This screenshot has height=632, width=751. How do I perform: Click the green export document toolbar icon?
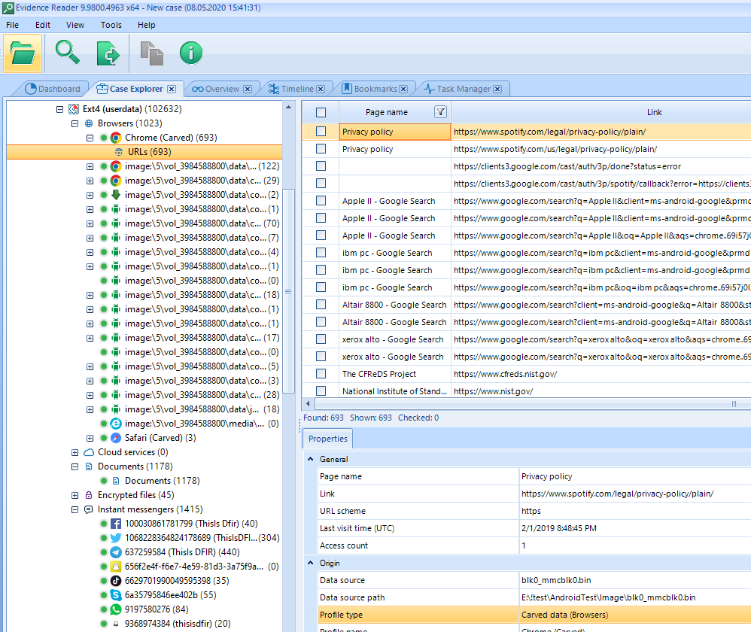coord(108,53)
